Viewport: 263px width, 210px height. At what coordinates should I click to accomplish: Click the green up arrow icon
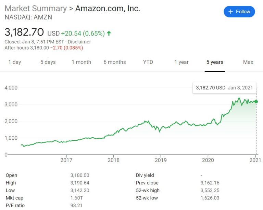[x=109, y=33]
